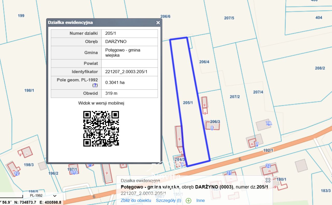
Task: Click building number 12 near parcel 198/3
Action: coord(17,173)
